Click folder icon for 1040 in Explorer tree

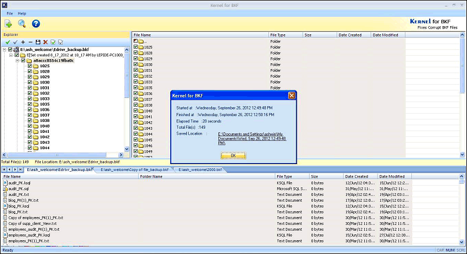[36, 126]
